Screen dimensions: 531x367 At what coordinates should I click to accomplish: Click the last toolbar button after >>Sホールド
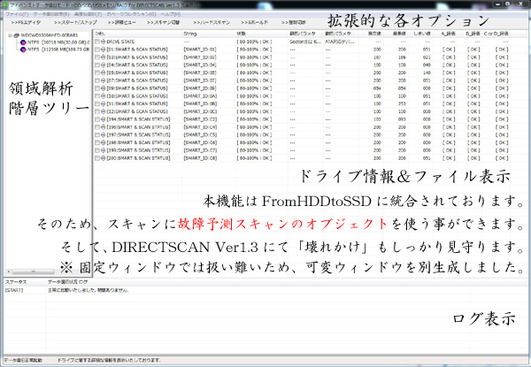[x=294, y=23]
